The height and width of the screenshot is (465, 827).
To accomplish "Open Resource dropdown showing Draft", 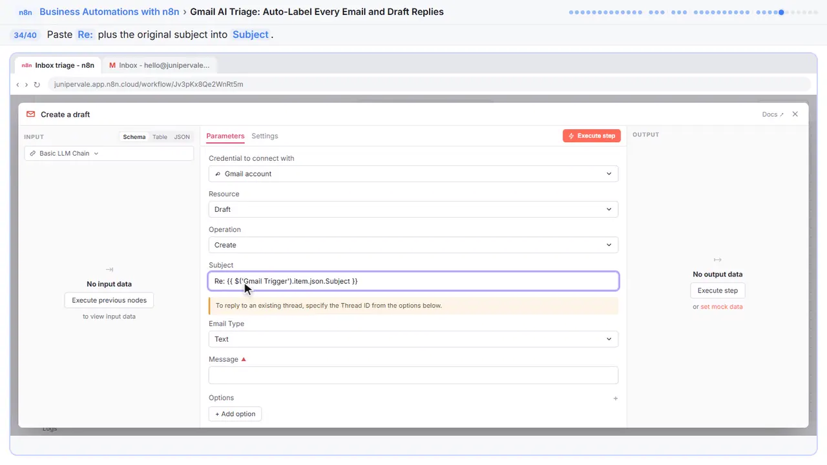I will tap(413, 209).
